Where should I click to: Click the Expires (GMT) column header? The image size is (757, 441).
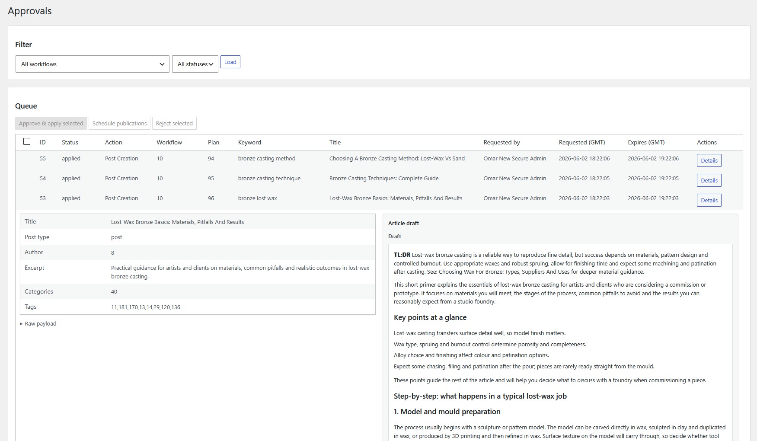(x=646, y=142)
